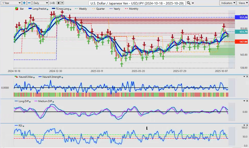Open the Views menu

242,3
